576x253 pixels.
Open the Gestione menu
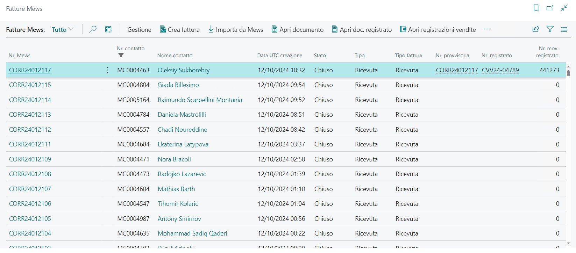click(139, 30)
